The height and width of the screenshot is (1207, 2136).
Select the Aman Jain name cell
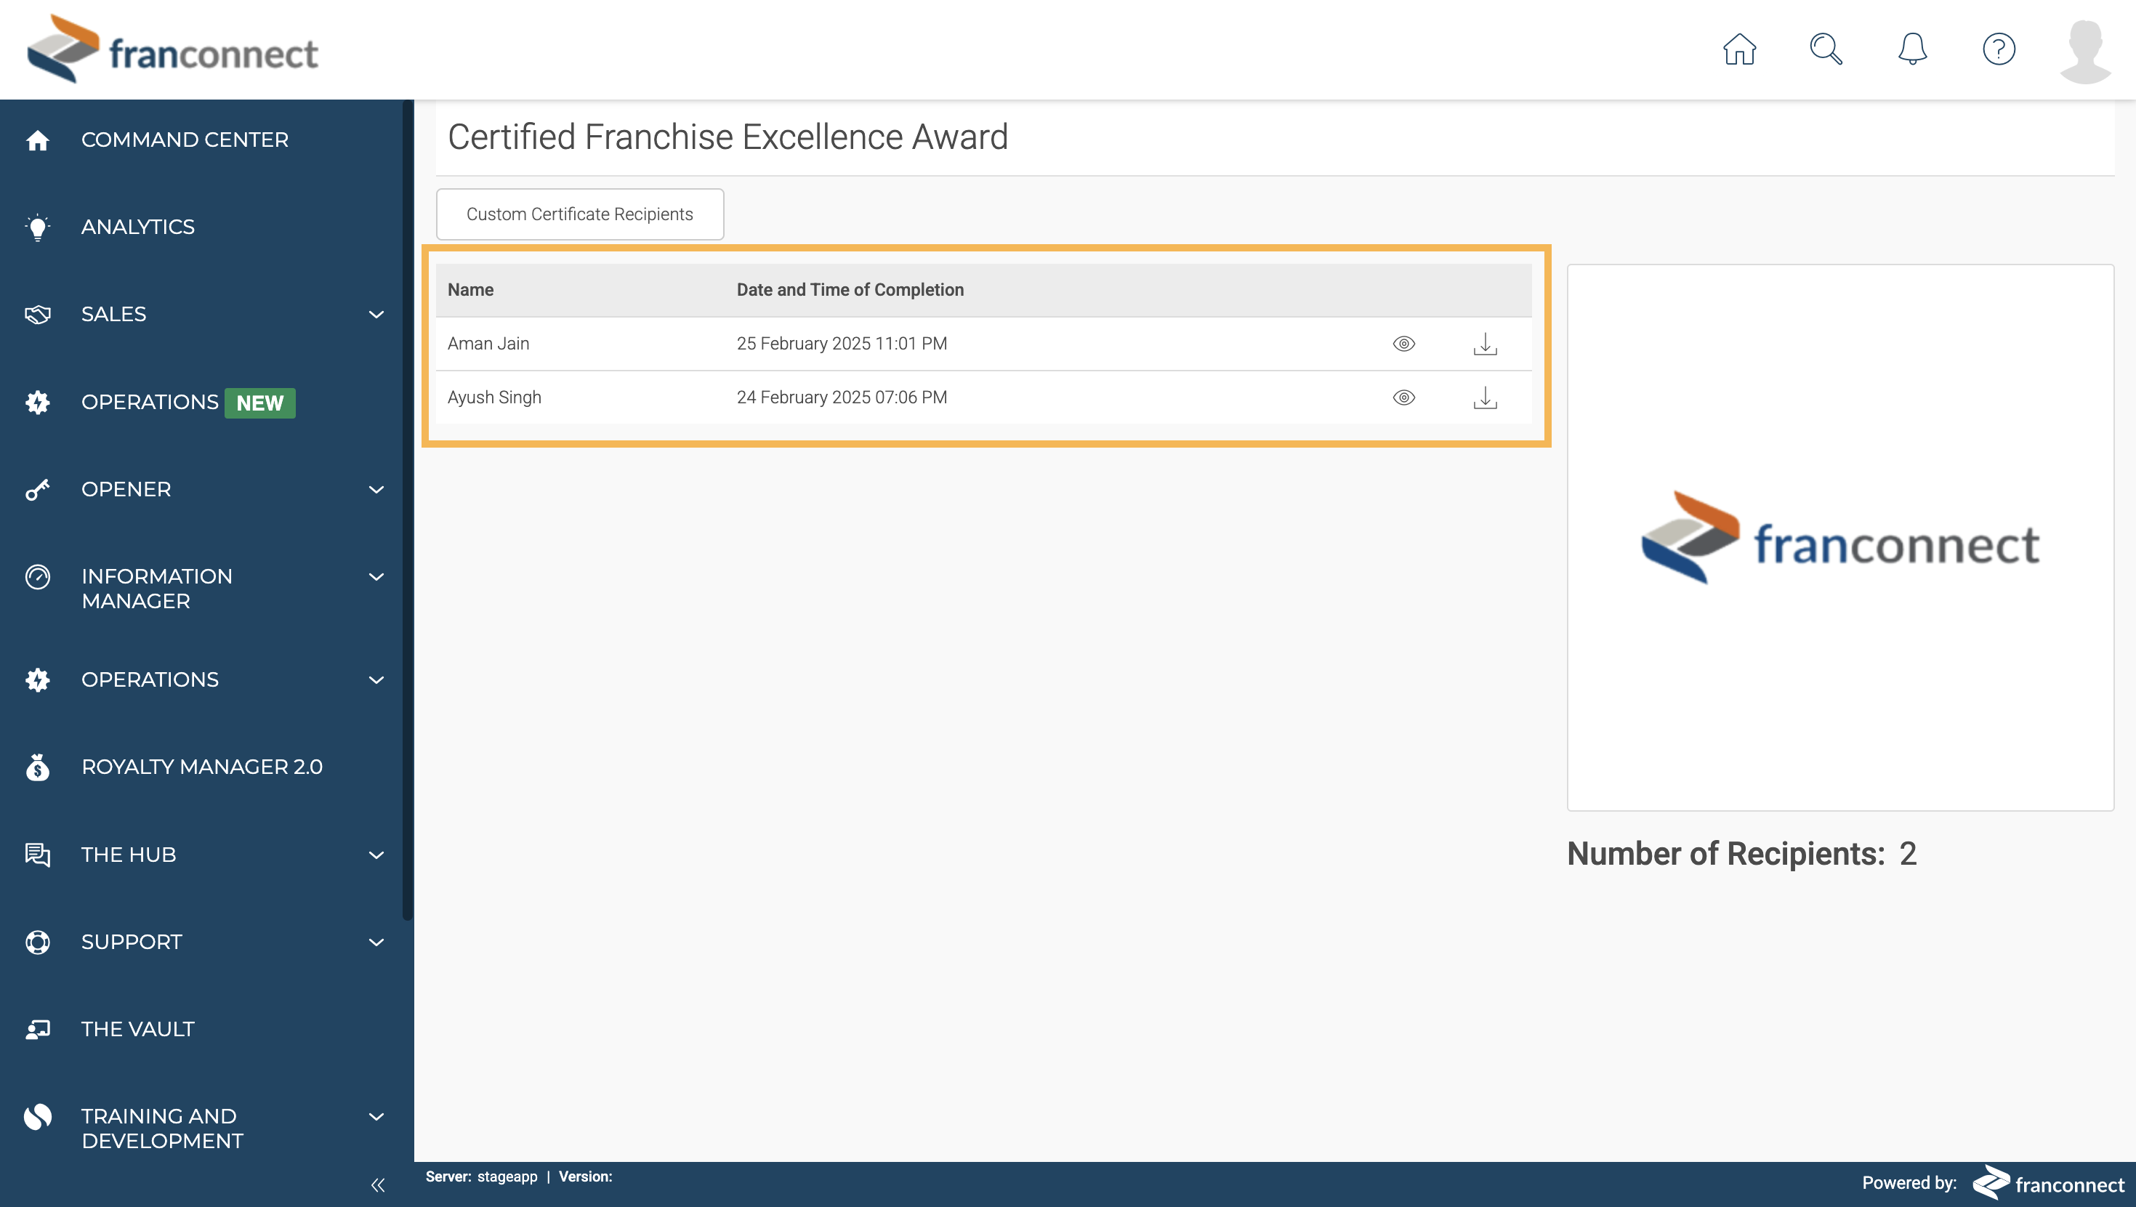(488, 343)
